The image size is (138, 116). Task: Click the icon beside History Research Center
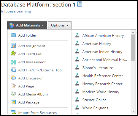(x=77, y=84)
